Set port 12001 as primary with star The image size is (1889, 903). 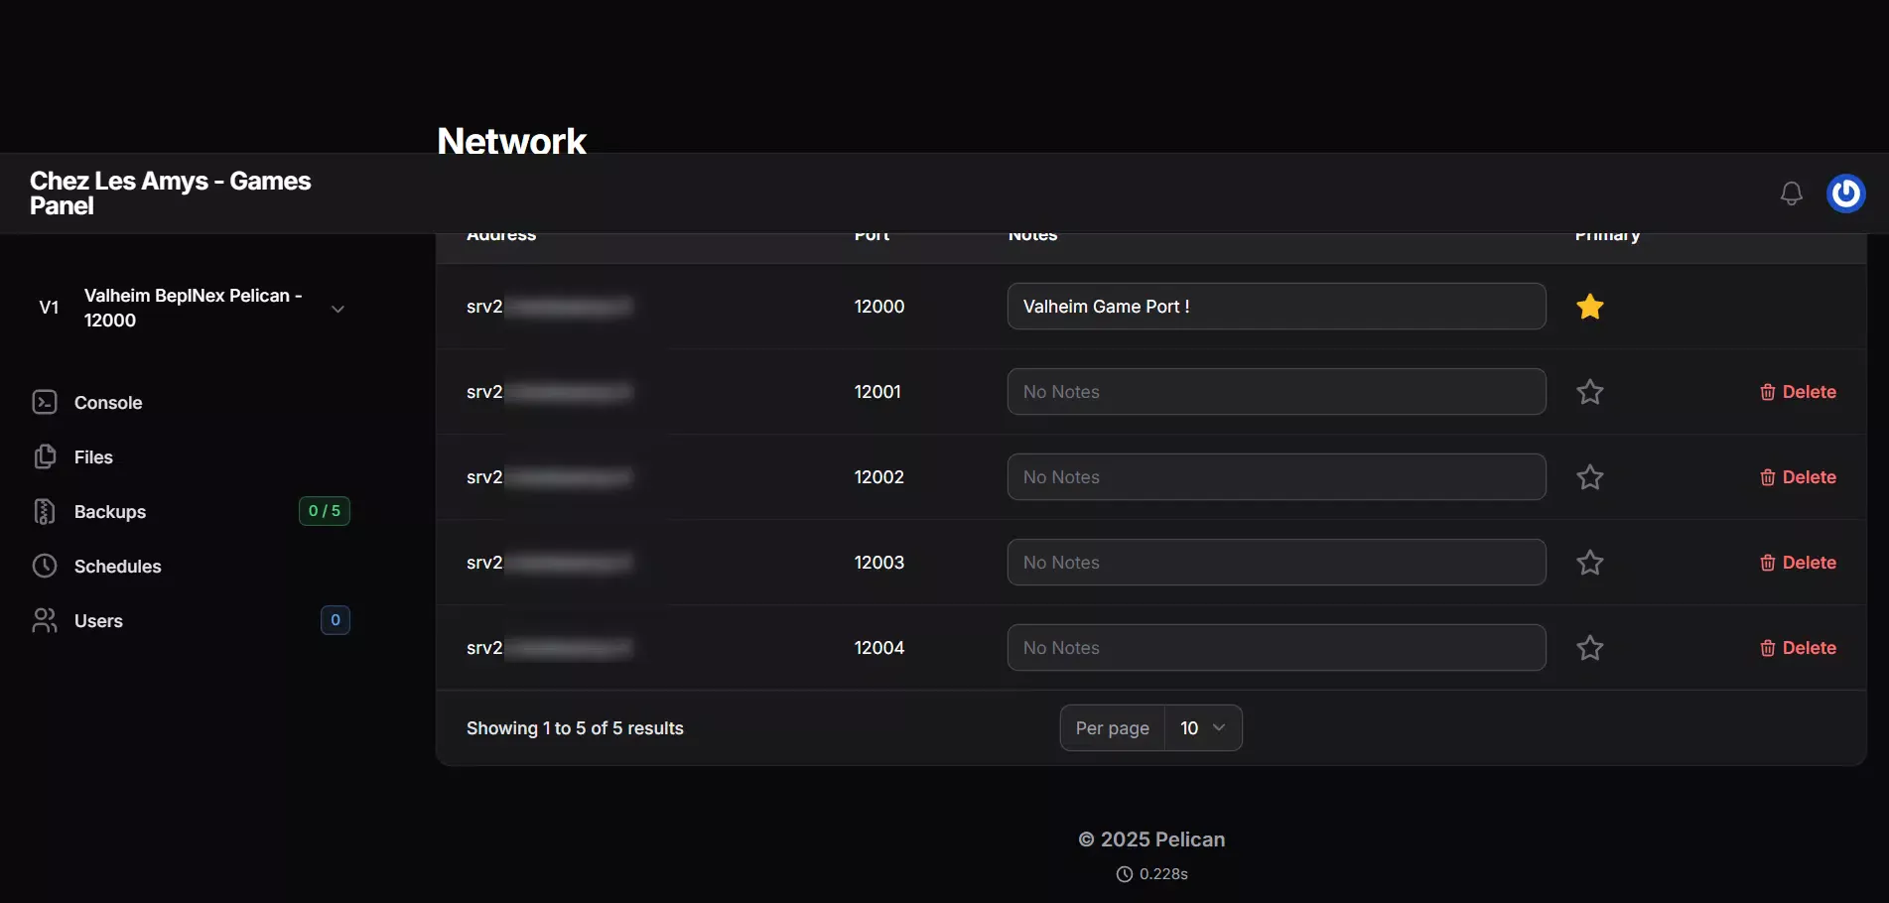point(1589,392)
